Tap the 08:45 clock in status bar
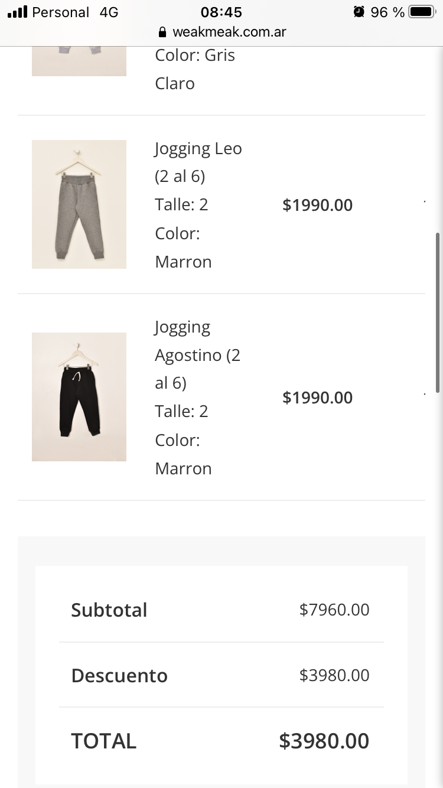 tap(221, 12)
